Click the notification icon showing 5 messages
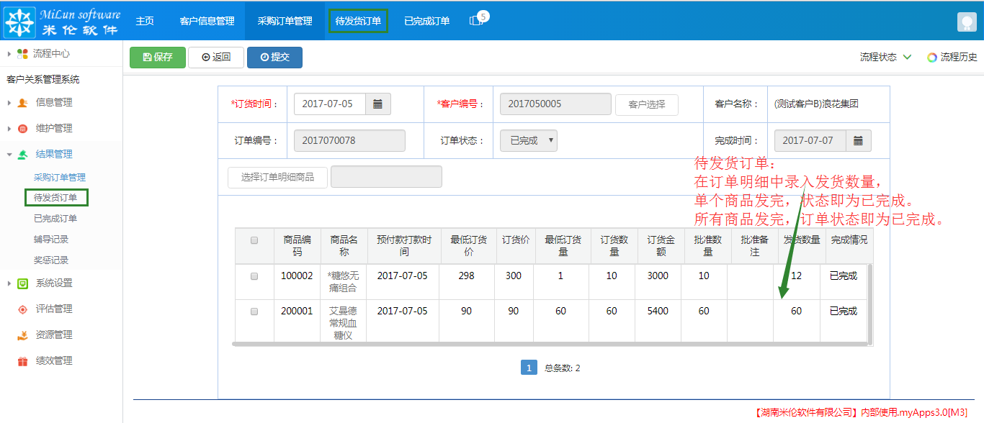The width and height of the screenshot is (984, 423). pyautogui.click(x=475, y=21)
